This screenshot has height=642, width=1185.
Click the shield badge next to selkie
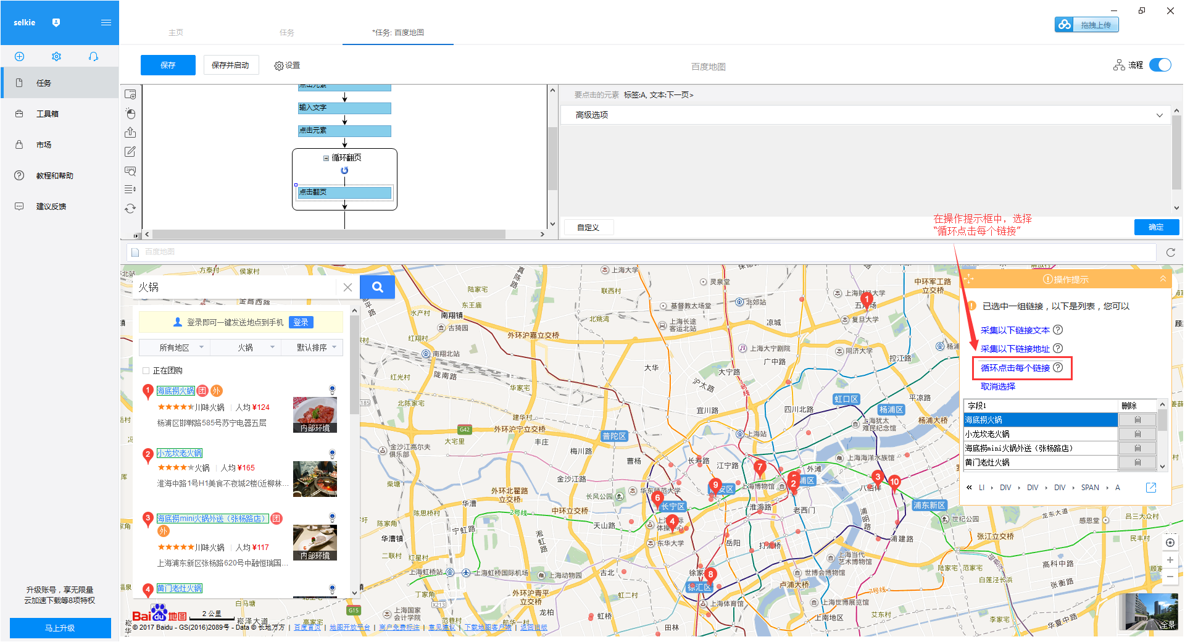click(56, 22)
